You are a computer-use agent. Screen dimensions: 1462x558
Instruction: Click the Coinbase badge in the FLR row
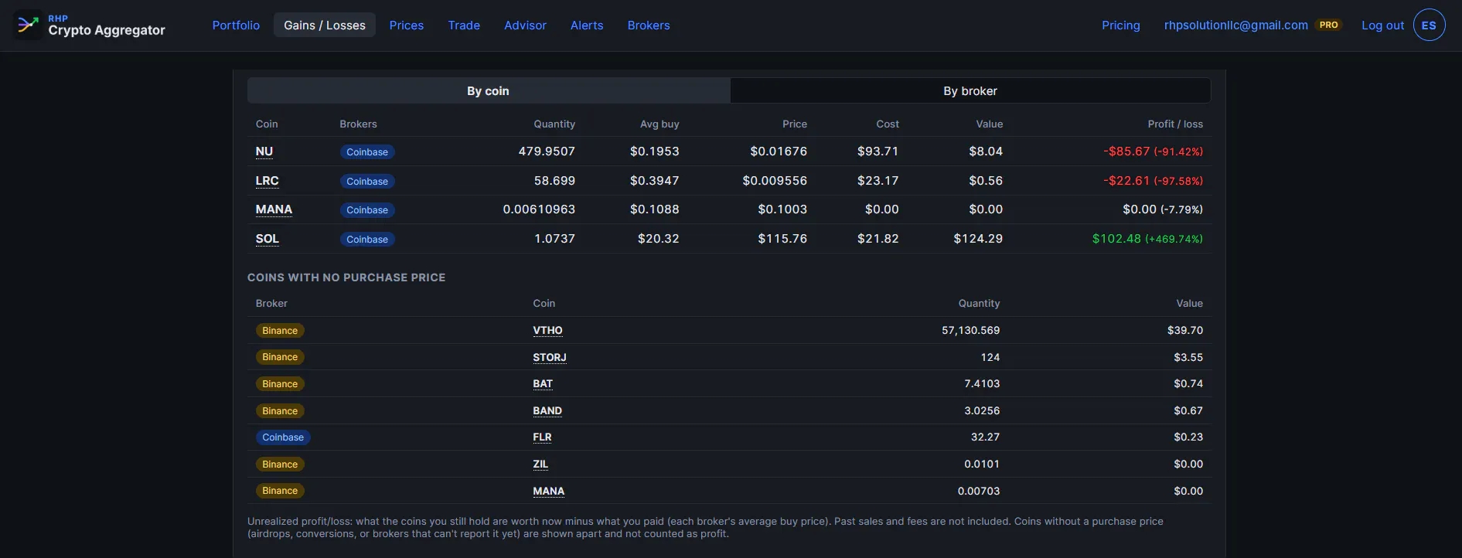pyautogui.click(x=283, y=437)
